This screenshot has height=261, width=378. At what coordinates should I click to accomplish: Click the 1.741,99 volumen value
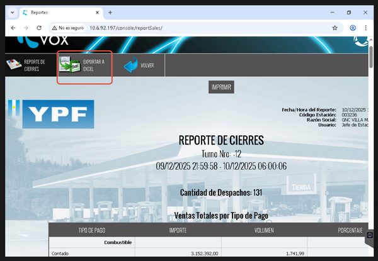295,253
